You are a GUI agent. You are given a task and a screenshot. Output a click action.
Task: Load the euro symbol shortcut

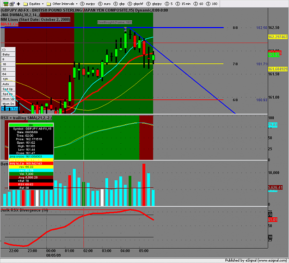pos(105,4)
